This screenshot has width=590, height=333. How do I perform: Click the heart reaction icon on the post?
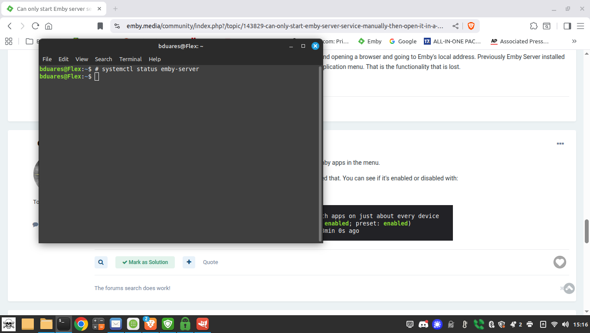(560, 262)
